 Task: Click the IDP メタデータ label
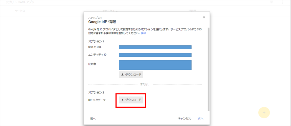(x=97, y=100)
